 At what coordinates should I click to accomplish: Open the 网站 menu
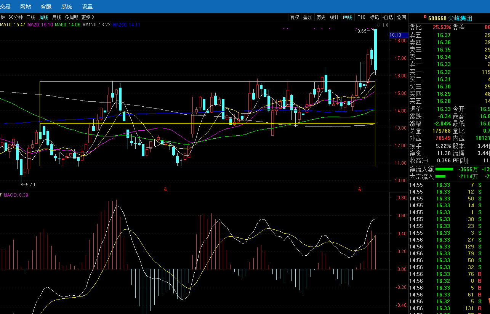tap(26, 6)
